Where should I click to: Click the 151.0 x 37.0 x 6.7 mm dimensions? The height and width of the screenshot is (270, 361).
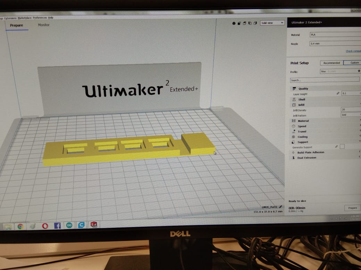point(268,212)
